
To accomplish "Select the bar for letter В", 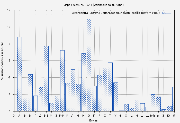I will 30,93.
